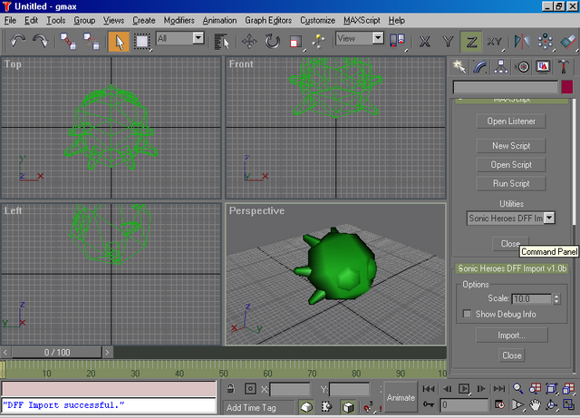Click the New Script button
Image resolution: width=580 pixels, height=418 pixels.
[x=511, y=146]
